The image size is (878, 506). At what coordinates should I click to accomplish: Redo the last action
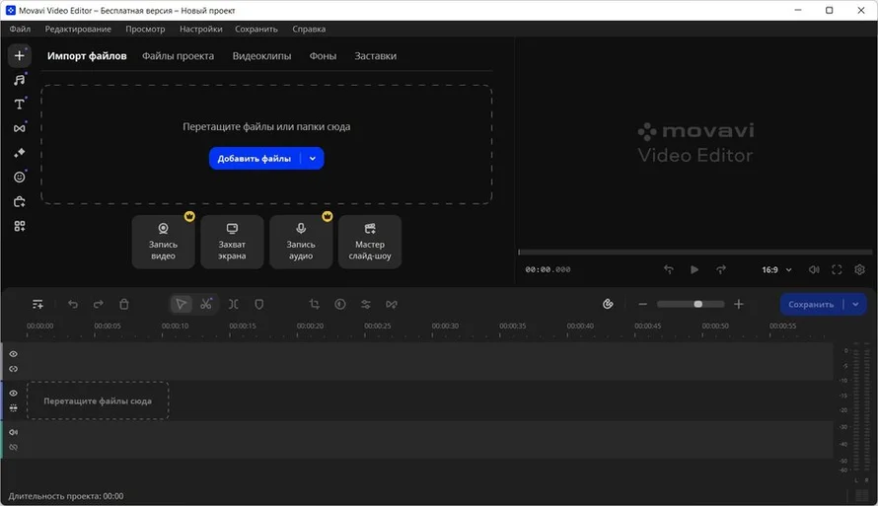click(x=99, y=304)
